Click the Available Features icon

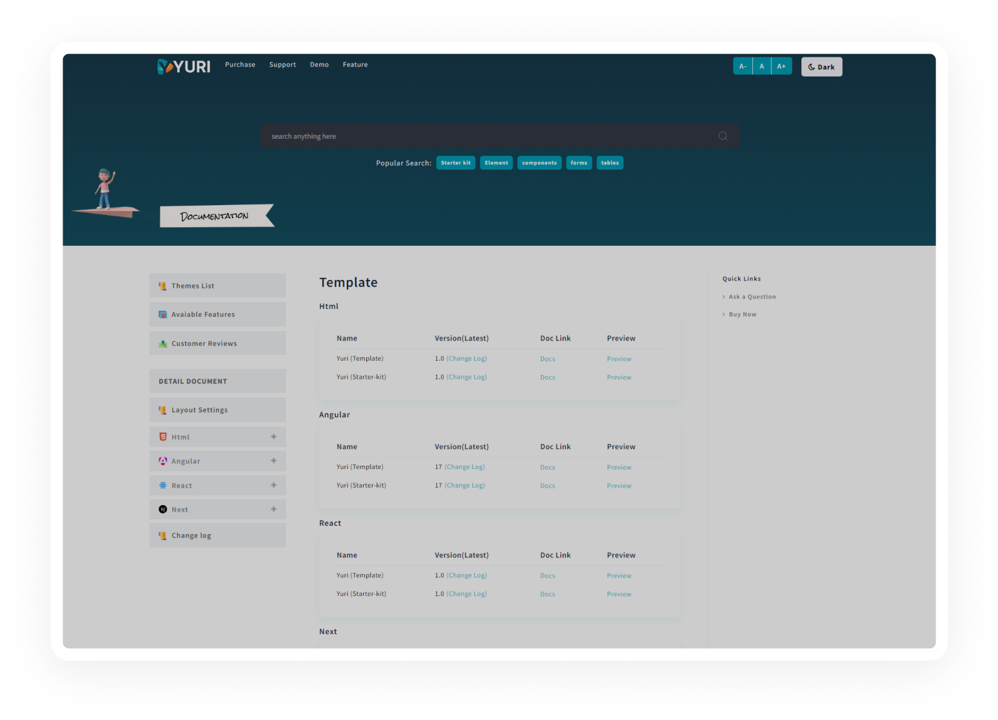click(163, 315)
